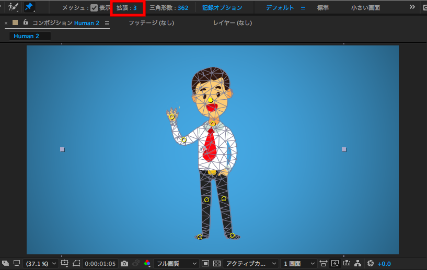Toggle the composition panel lock icon
This screenshot has width=427, height=270.
click(x=25, y=22)
